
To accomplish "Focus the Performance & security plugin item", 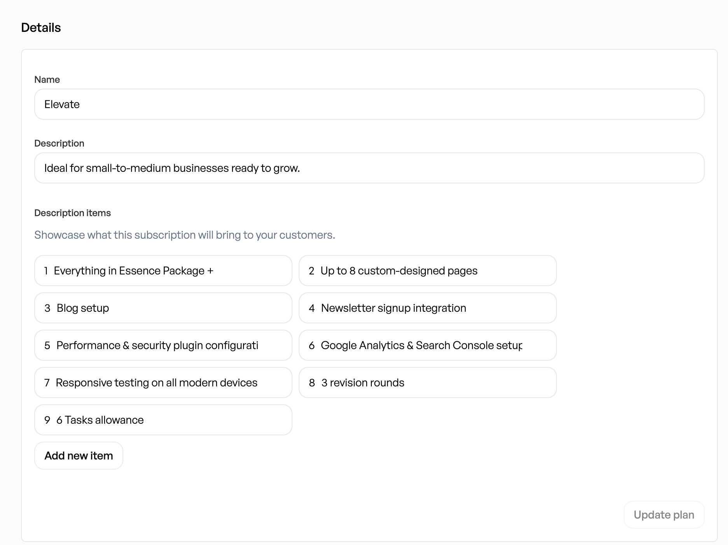I will point(163,345).
